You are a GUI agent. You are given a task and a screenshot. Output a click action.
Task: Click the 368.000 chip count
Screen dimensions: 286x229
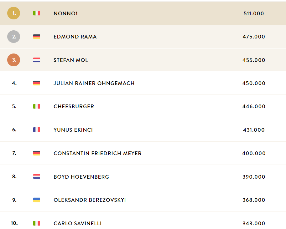point(254,200)
